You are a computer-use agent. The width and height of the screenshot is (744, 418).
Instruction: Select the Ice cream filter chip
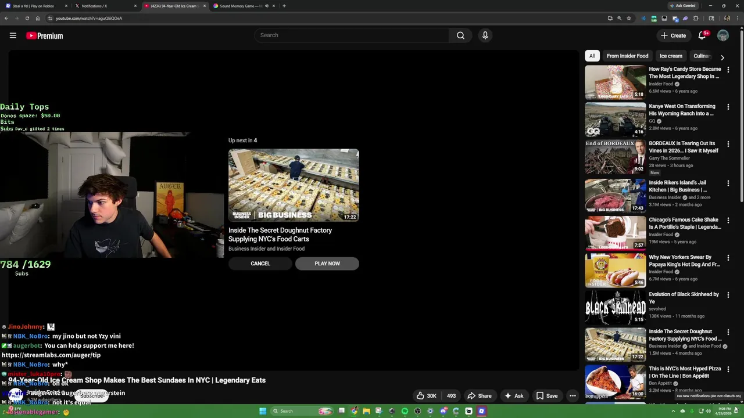[671, 56]
